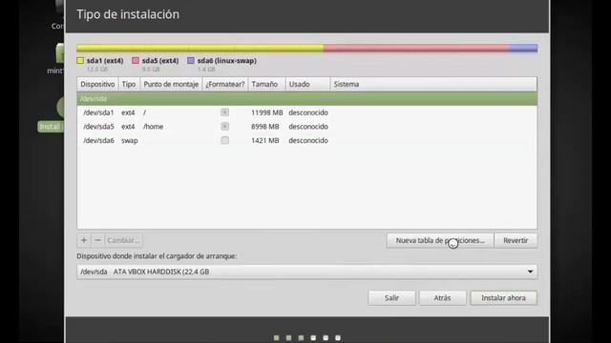Click the Revertir button
Screen dimensions: 611x343
(x=516, y=240)
